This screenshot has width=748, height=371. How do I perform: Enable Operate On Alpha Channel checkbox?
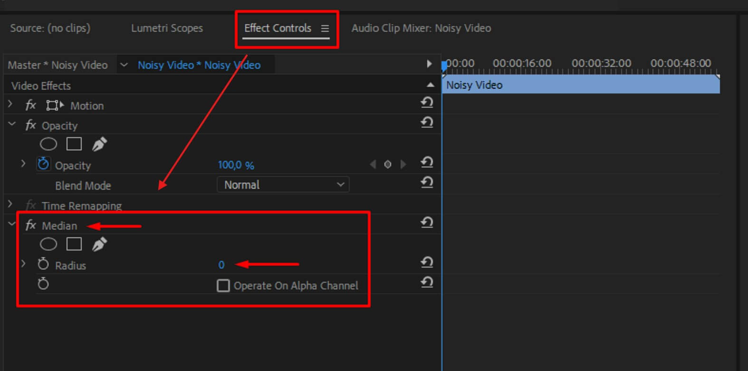(x=223, y=286)
